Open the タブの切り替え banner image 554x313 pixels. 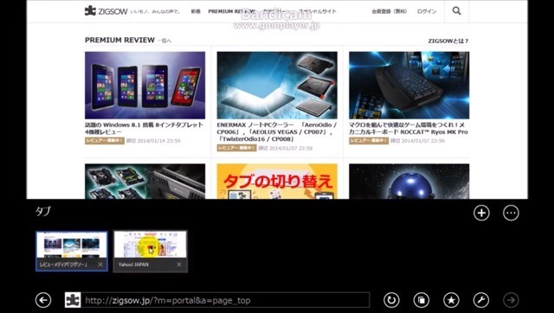(x=277, y=182)
